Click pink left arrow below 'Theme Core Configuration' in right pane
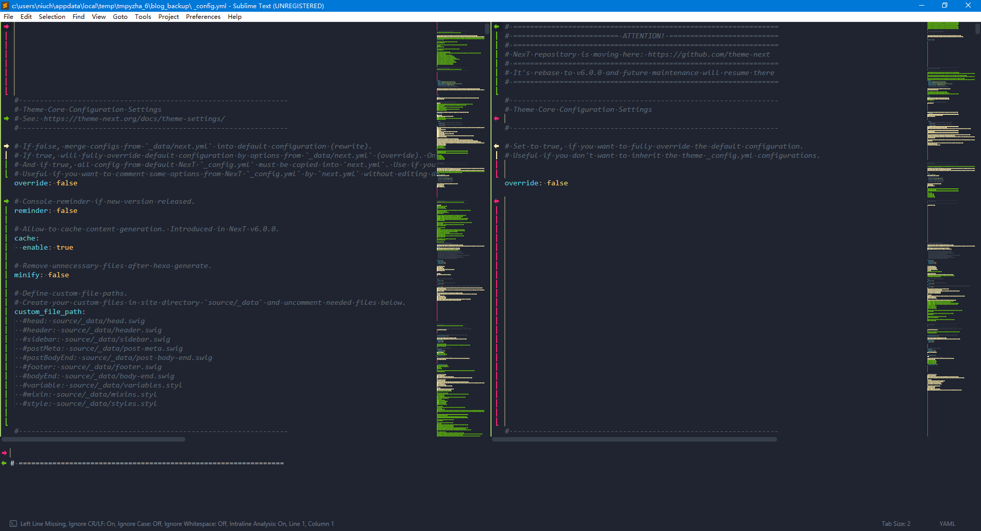The height and width of the screenshot is (531, 981). click(496, 118)
